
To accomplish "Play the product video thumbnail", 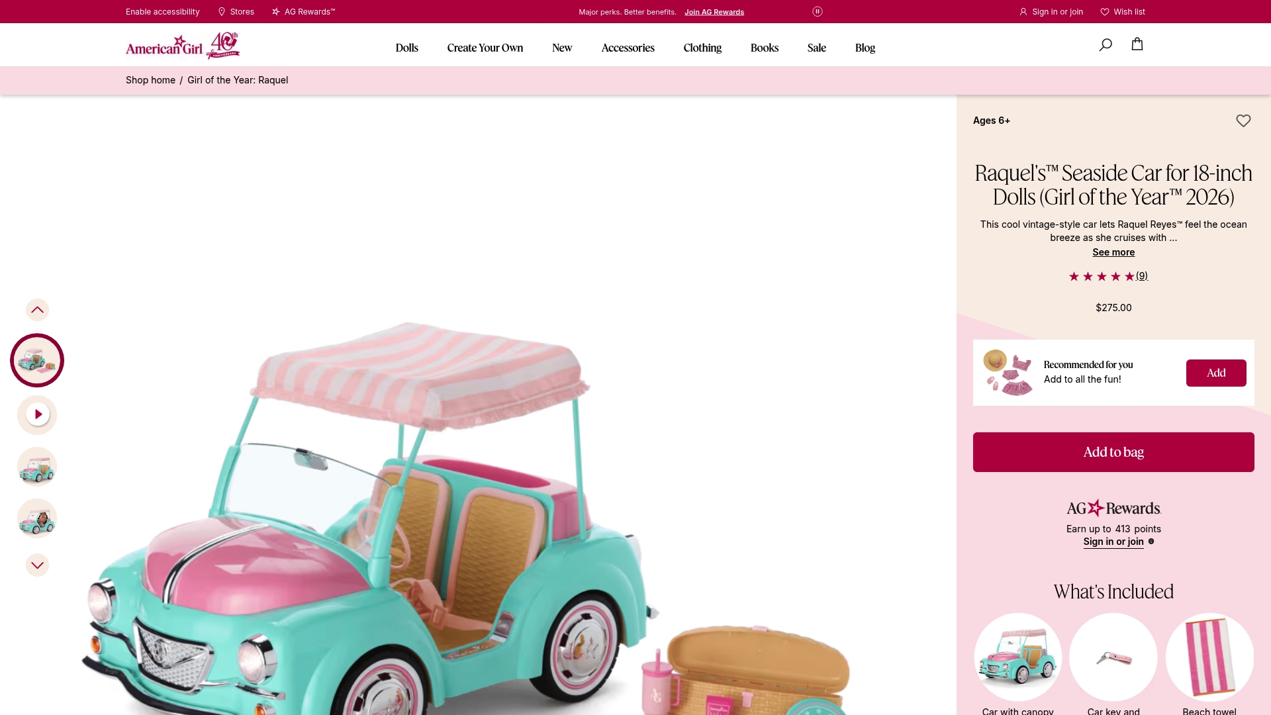I will pyautogui.click(x=37, y=414).
